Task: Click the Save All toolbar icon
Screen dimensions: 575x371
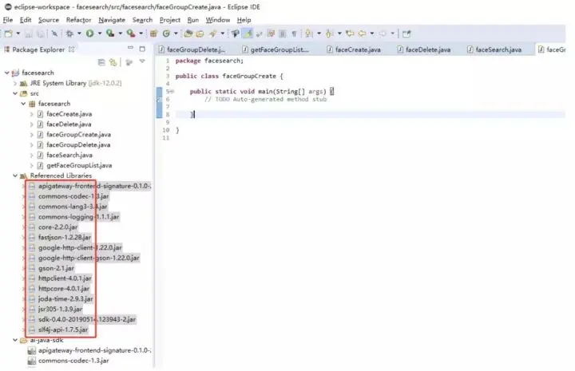Action: point(41,34)
